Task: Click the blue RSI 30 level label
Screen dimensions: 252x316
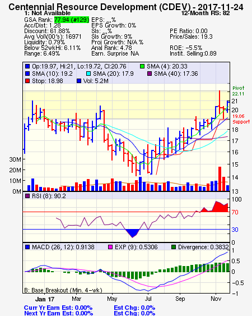Action: (235, 230)
